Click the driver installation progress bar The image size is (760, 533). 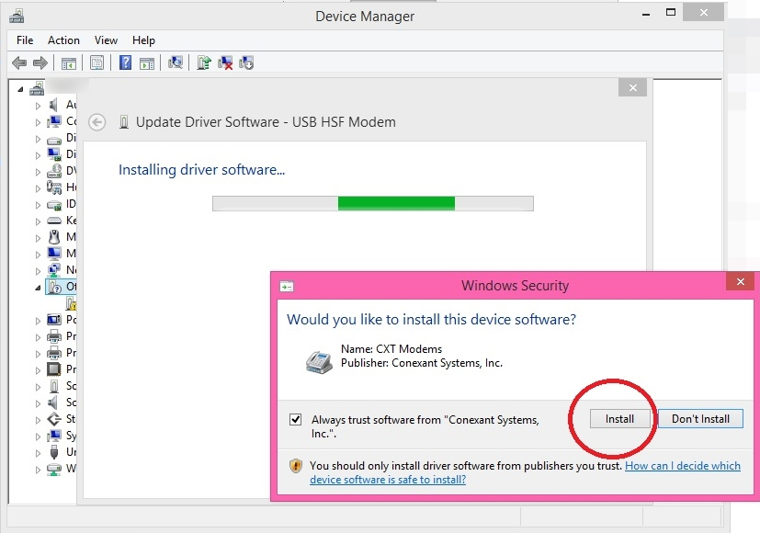[372, 203]
